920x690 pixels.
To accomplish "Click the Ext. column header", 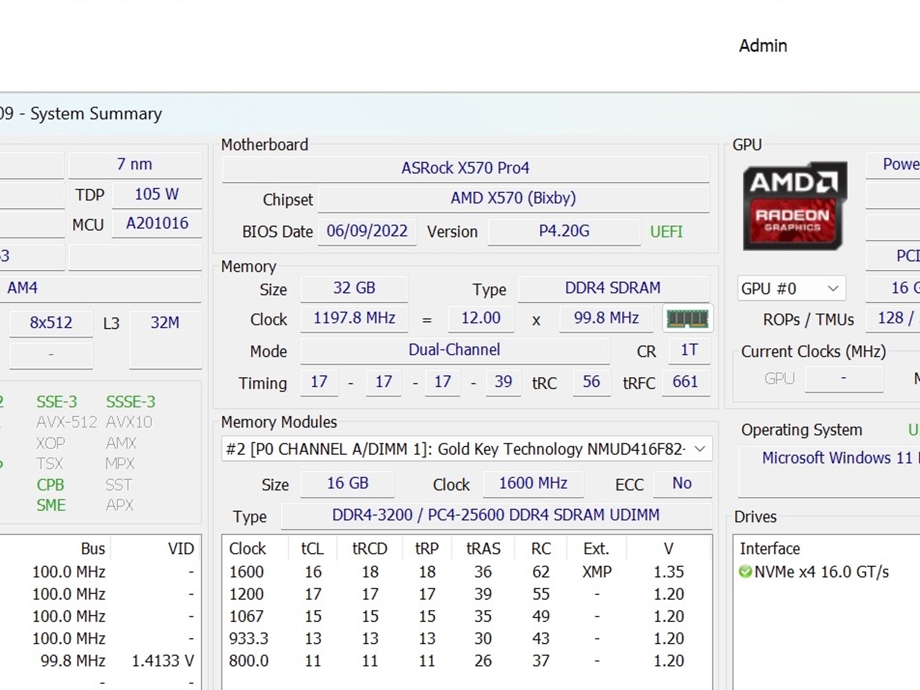I will coord(597,548).
